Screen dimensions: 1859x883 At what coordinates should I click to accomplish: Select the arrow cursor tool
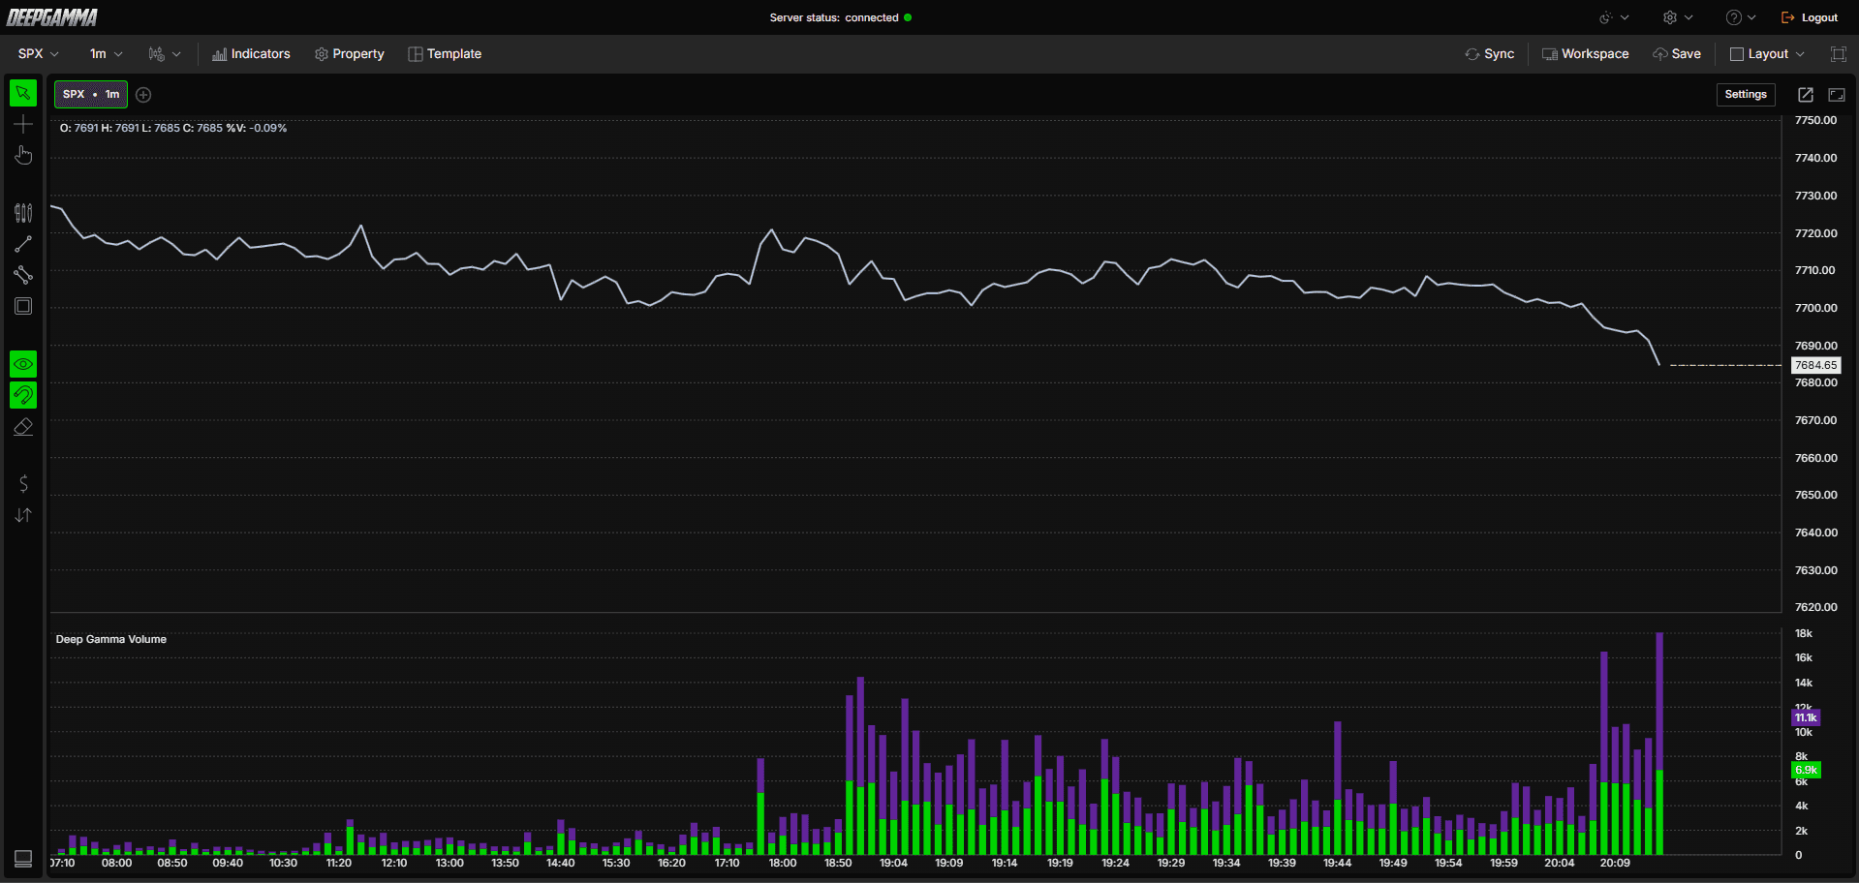(x=23, y=93)
